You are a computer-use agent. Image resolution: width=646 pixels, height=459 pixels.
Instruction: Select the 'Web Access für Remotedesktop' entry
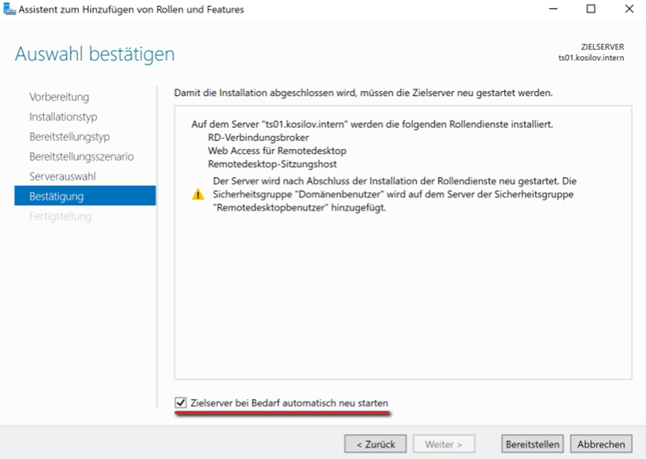(277, 150)
